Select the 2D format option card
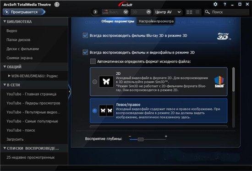 click(x=159, y=82)
